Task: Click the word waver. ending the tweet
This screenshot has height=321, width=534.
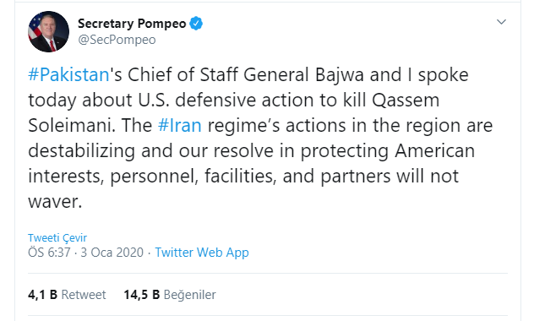Action: 55,202
